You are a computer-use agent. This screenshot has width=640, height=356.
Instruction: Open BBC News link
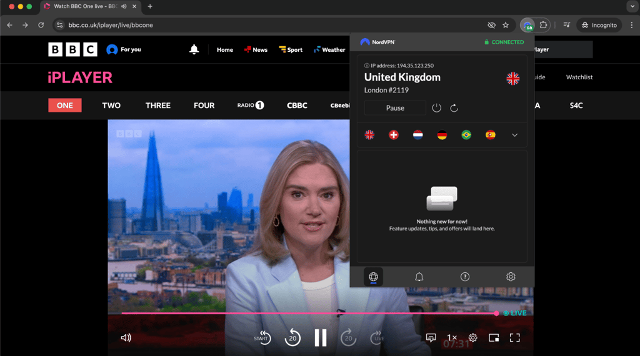(256, 50)
